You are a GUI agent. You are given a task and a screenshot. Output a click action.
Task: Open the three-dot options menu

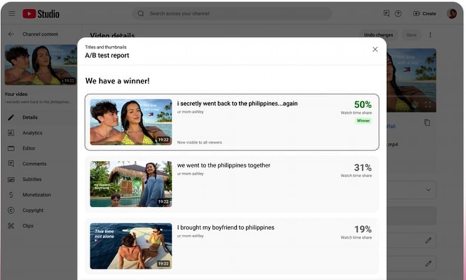click(x=430, y=35)
